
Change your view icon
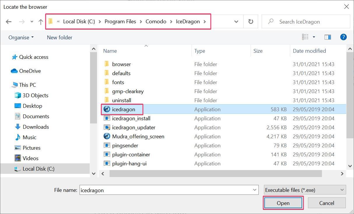[x=305, y=37]
